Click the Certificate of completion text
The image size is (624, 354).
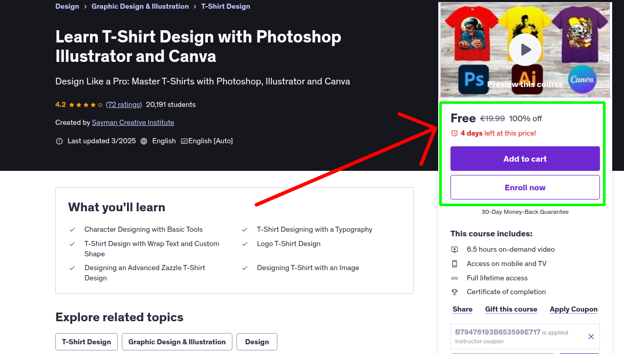click(x=506, y=292)
